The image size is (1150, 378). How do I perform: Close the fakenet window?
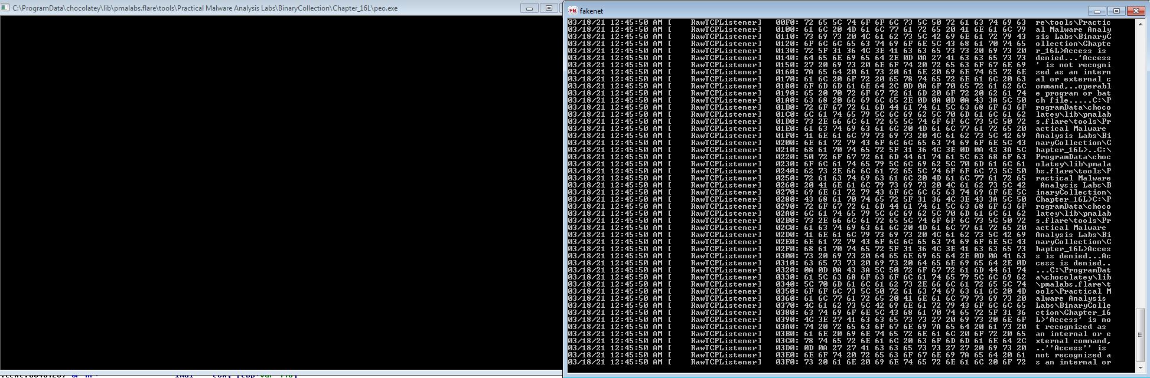tap(1136, 11)
